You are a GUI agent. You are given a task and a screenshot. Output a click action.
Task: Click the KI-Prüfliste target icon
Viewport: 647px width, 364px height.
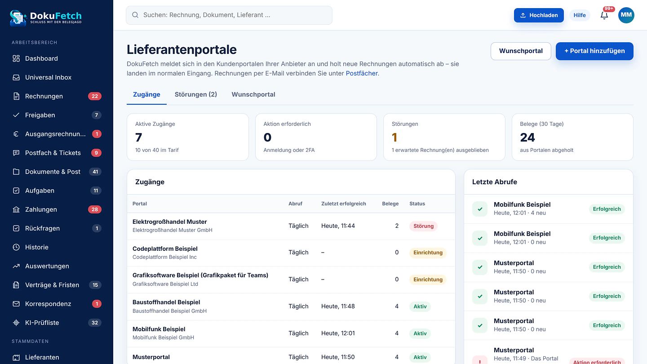[x=16, y=323]
